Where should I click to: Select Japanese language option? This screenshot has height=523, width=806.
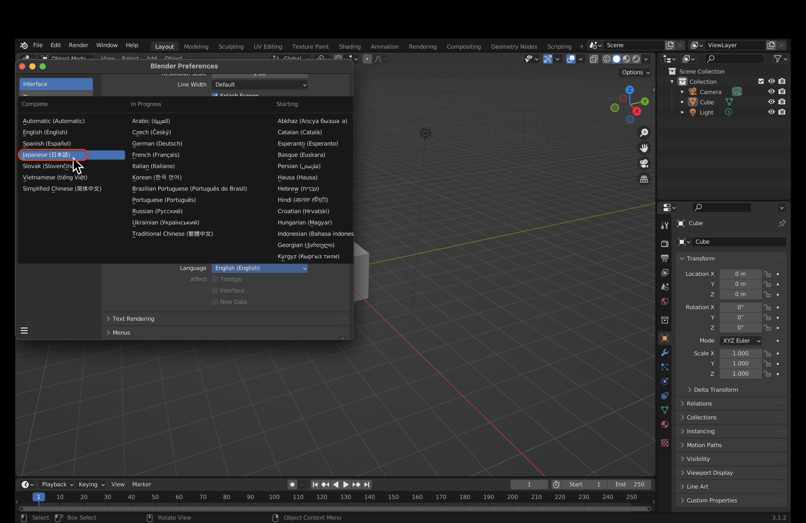pyautogui.click(x=71, y=155)
